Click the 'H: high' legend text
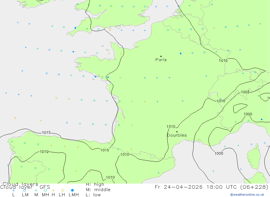Viewport: 270px width, 197px height. click(95, 184)
